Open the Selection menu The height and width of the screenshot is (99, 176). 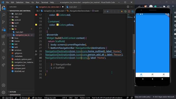20,2
